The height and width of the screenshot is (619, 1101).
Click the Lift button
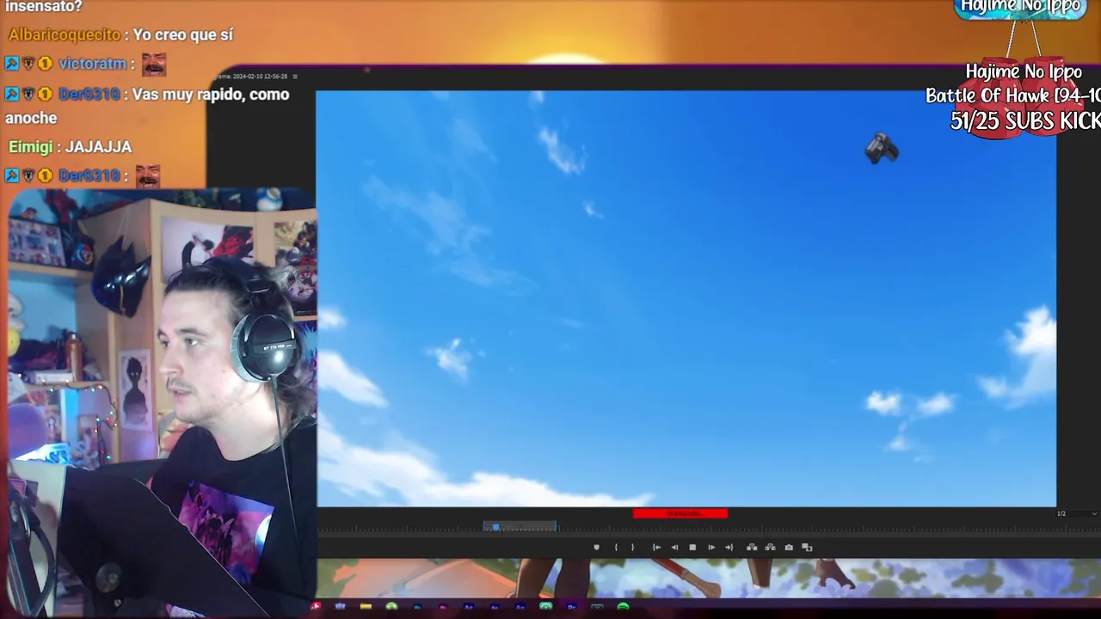point(752,548)
